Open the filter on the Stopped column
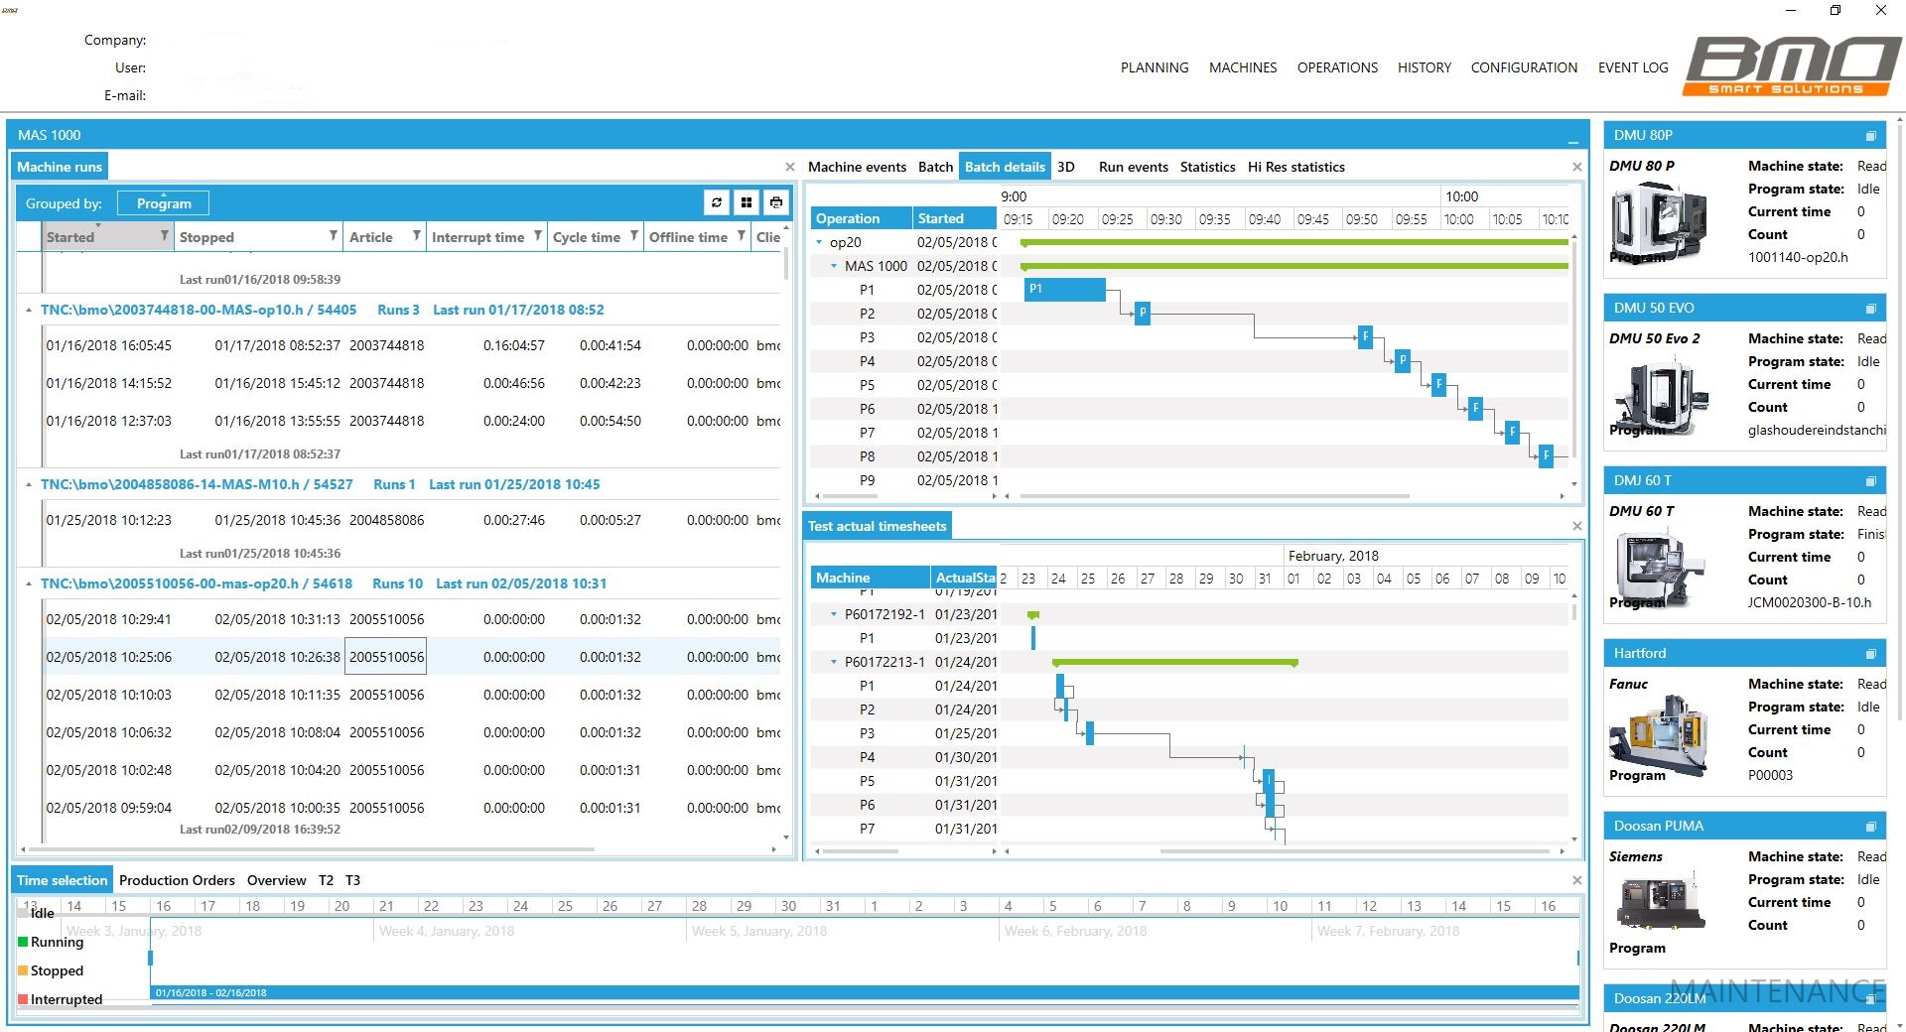1906x1032 pixels. pos(334,236)
